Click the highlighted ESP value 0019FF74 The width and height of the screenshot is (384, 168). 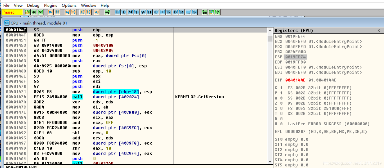point(295,57)
